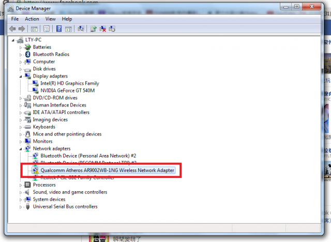
Task: Expand the Monitors node arrow
Action: (21, 142)
